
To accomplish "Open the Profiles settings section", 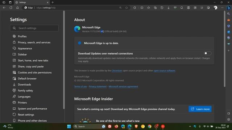I will [22, 36].
